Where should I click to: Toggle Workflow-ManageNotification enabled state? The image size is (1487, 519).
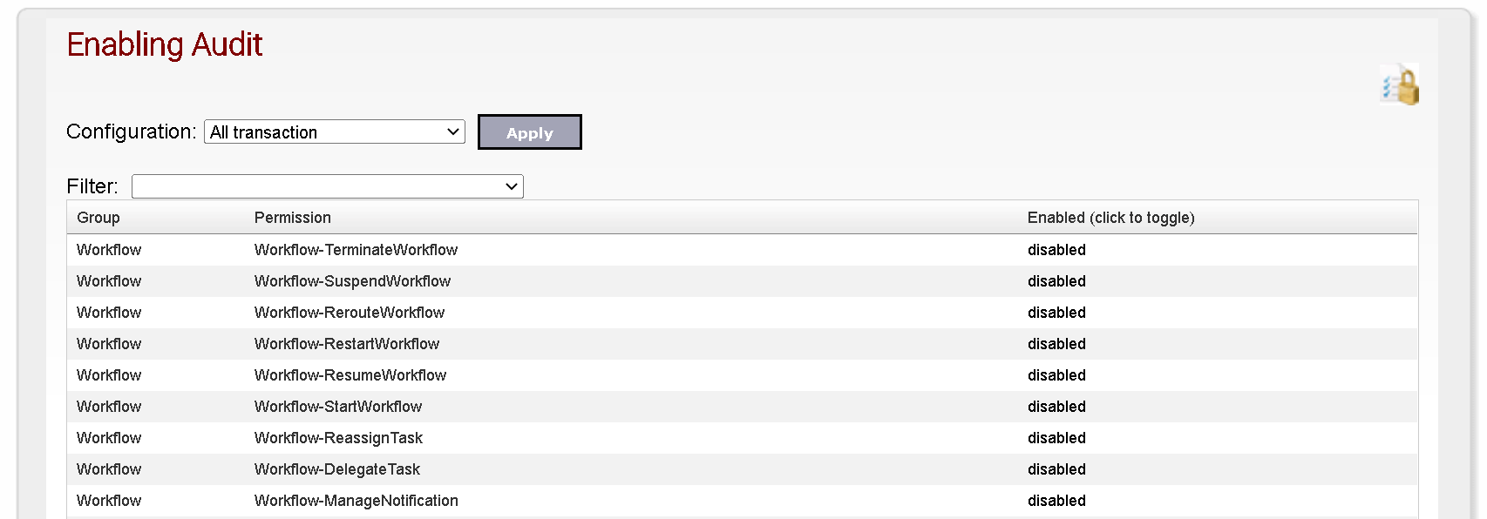pyautogui.click(x=1056, y=501)
